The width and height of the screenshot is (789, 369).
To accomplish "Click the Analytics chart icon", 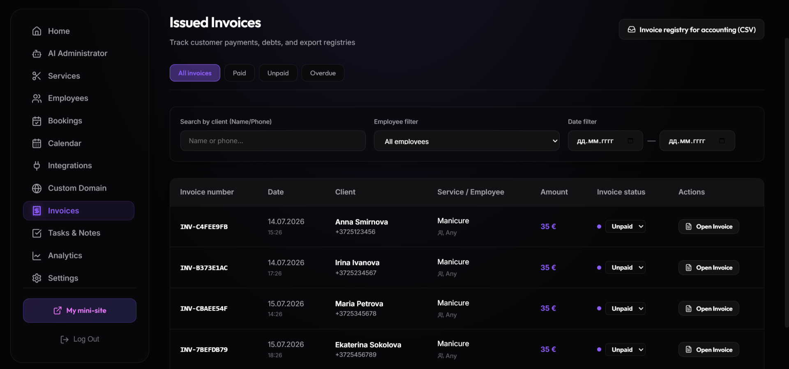I will point(37,256).
